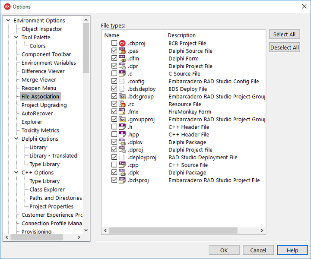Click the .hpp header file icon
This screenshot has height=259, width=311.
click(x=122, y=134)
